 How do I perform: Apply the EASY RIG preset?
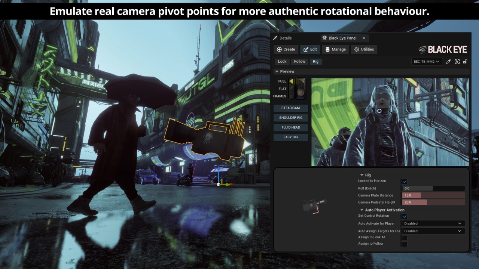coord(290,137)
